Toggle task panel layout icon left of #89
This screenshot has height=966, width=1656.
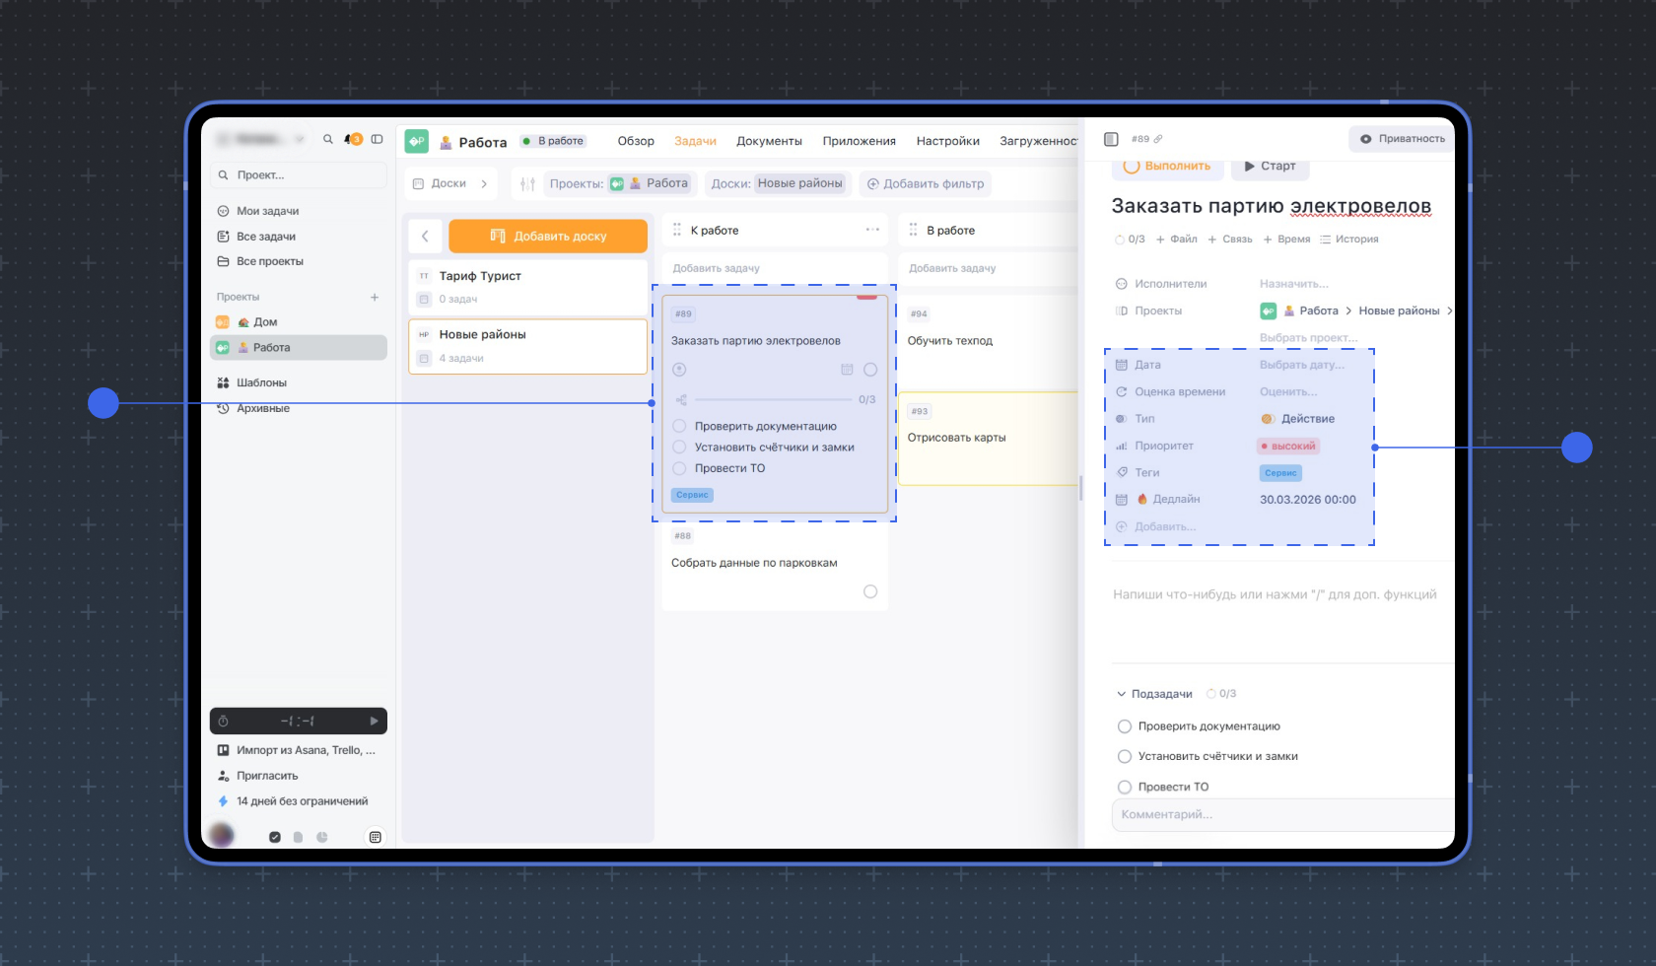1111,139
